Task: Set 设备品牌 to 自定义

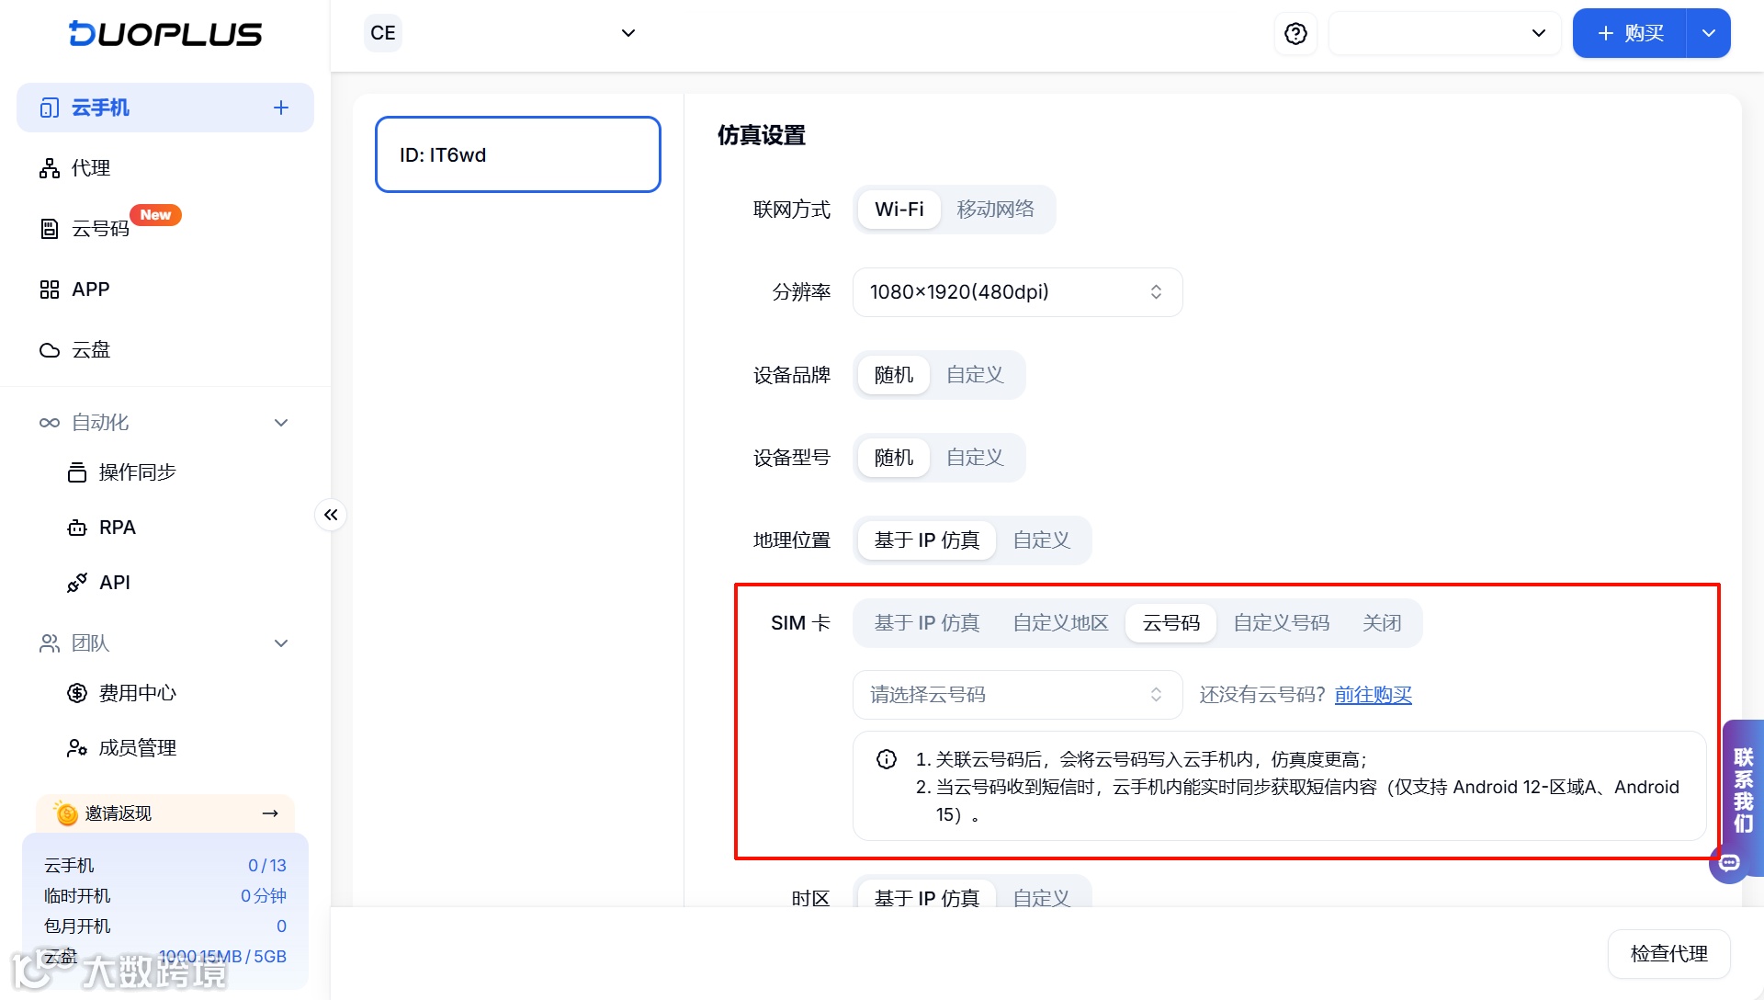Action: coord(975,375)
